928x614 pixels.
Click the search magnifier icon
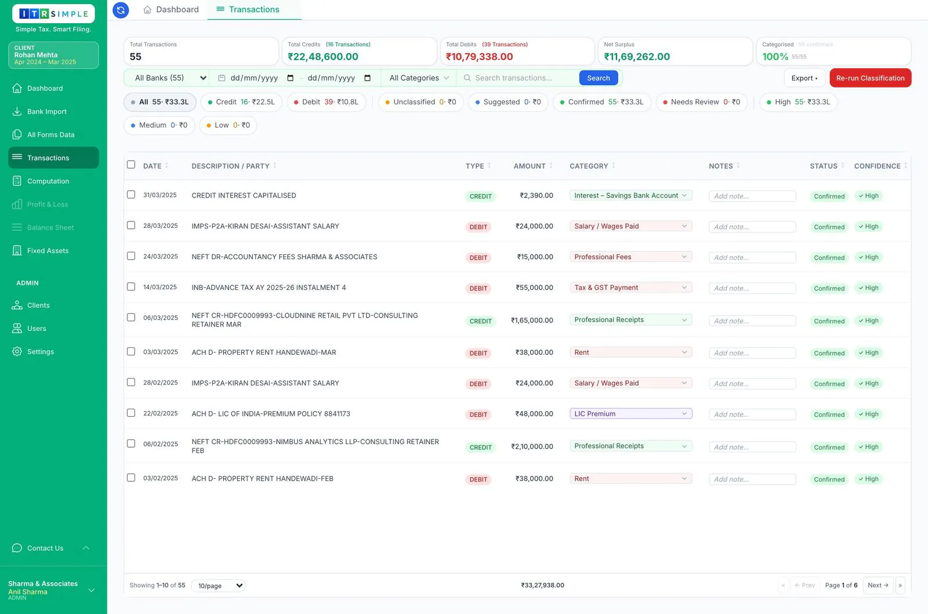pyautogui.click(x=467, y=78)
